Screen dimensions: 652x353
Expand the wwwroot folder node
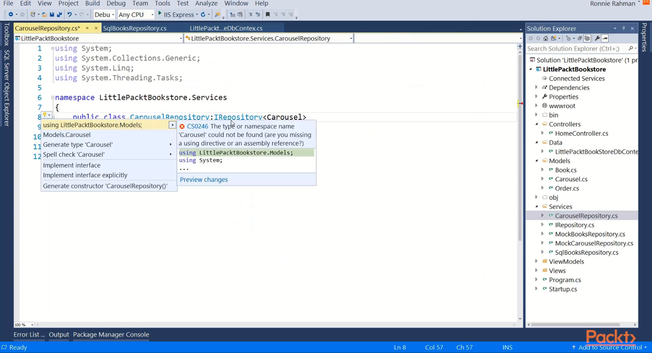point(536,106)
